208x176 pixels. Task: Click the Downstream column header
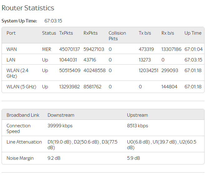pos(61,115)
